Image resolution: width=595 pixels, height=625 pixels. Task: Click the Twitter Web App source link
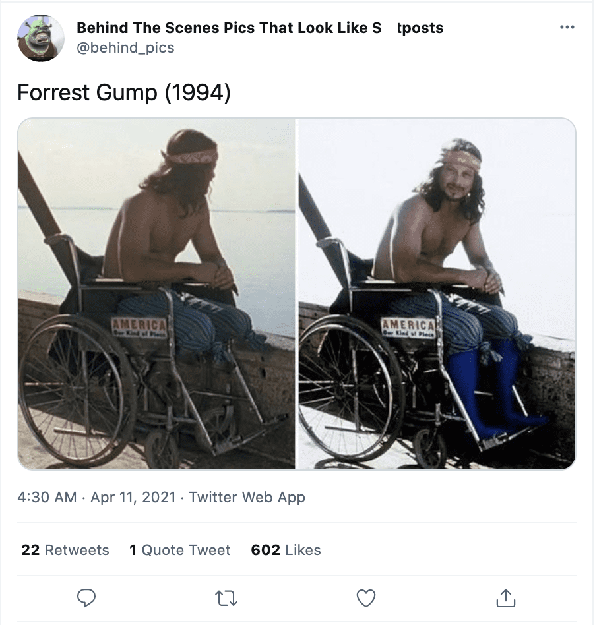click(x=247, y=497)
